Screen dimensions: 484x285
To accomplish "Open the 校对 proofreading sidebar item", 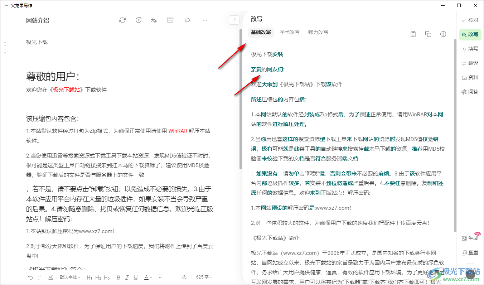I will click(x=470, y=20).
